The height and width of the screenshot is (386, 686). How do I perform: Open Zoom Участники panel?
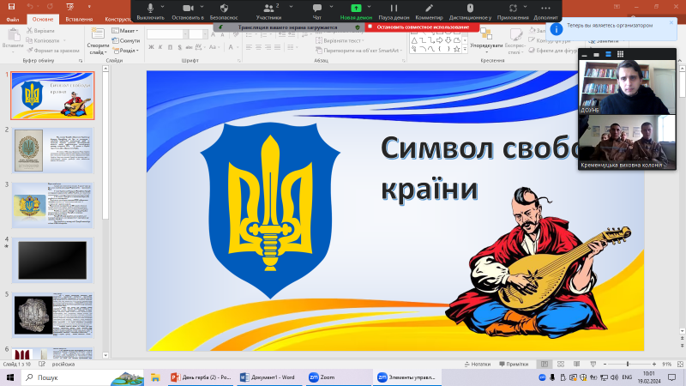[268, 11]
